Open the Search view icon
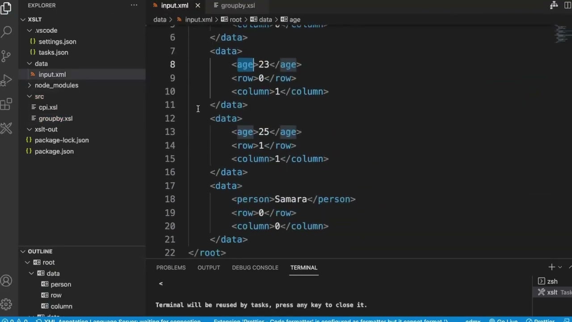 tap(6, 32)
